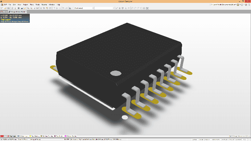Click the white origin marker below chip
Screen dimensions: 251x141
pos(125,117)
